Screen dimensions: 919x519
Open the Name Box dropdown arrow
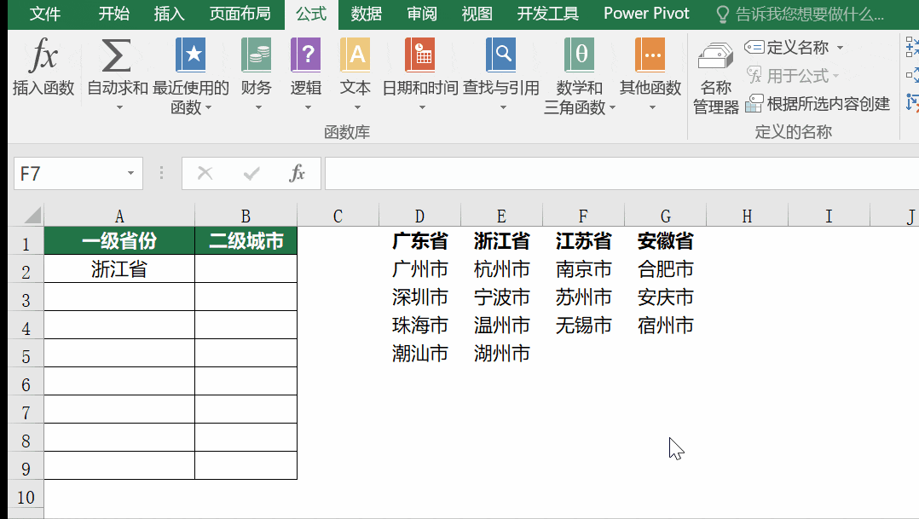[x=130, y=173]
